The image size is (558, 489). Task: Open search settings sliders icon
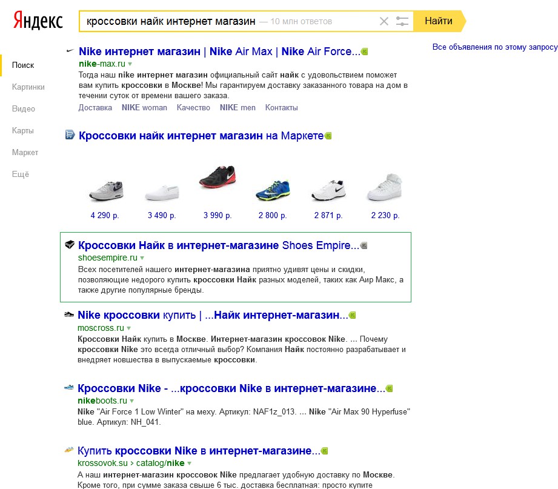(402, 21)
